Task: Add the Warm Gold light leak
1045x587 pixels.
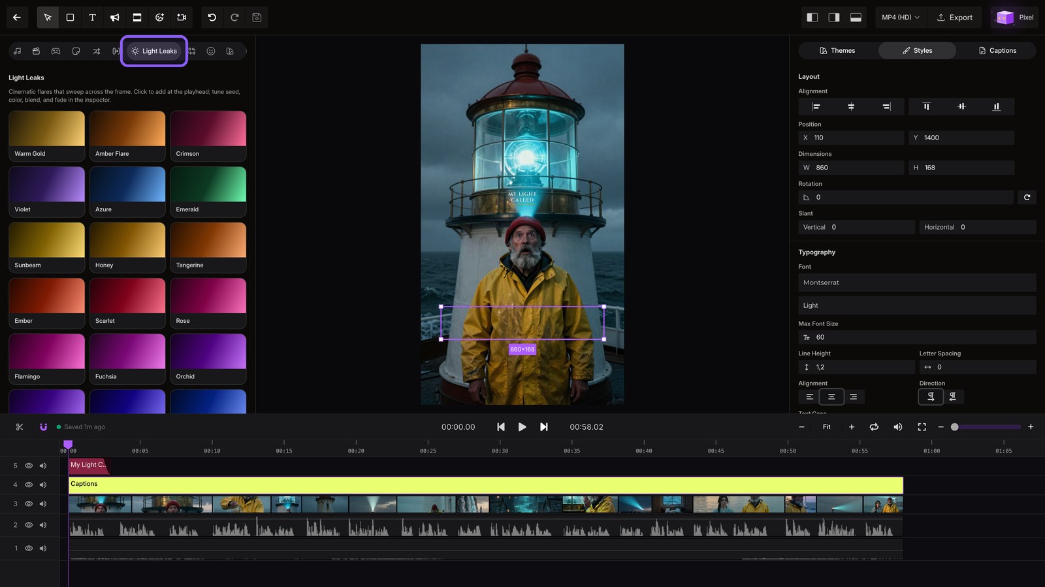Action: 47,136
